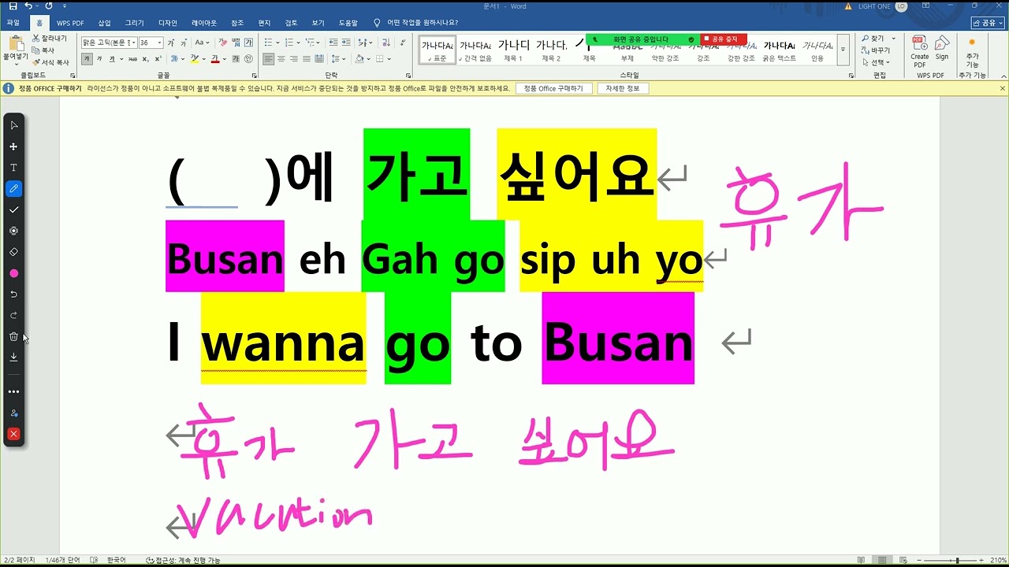Close annotation toolbar with red X
The height and width of the screenshot is (567, 1009).
click(x=13, y=434)
